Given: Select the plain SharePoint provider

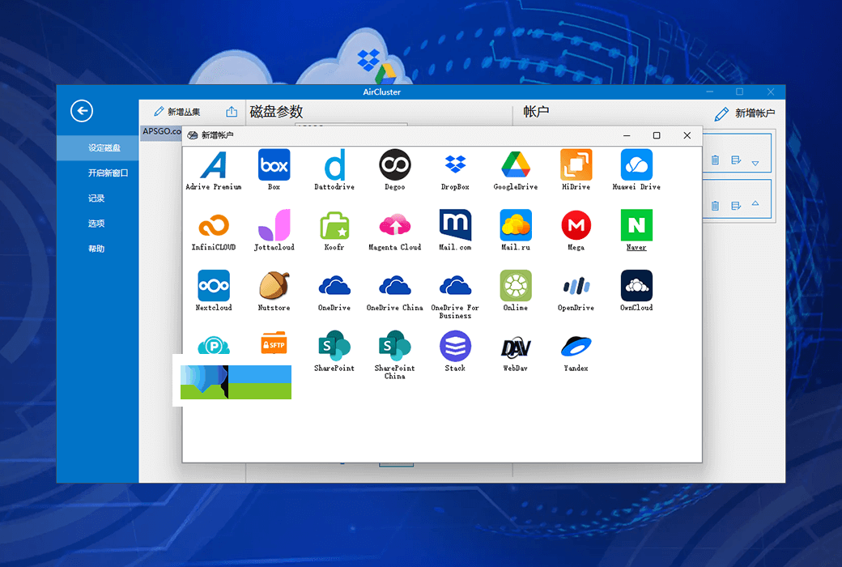Looking at the screenshot, I should [x=334, y=352].
